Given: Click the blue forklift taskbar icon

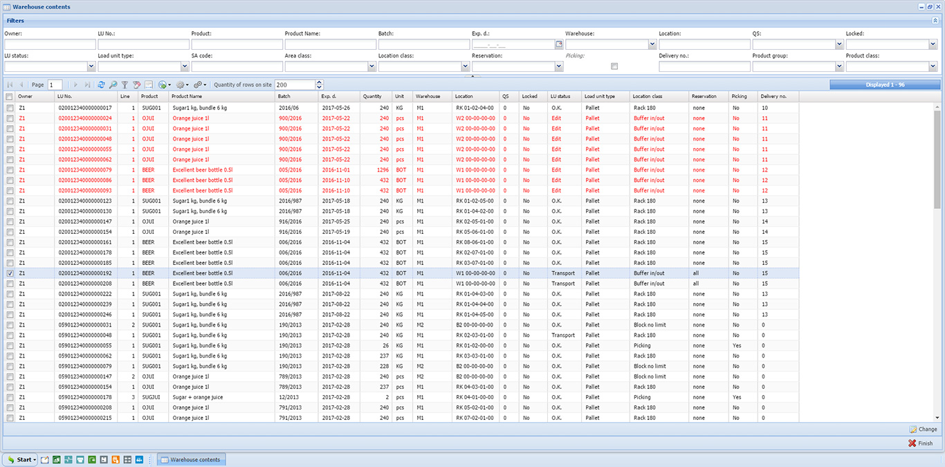Looking at the screenshot, I should (139, 459).
